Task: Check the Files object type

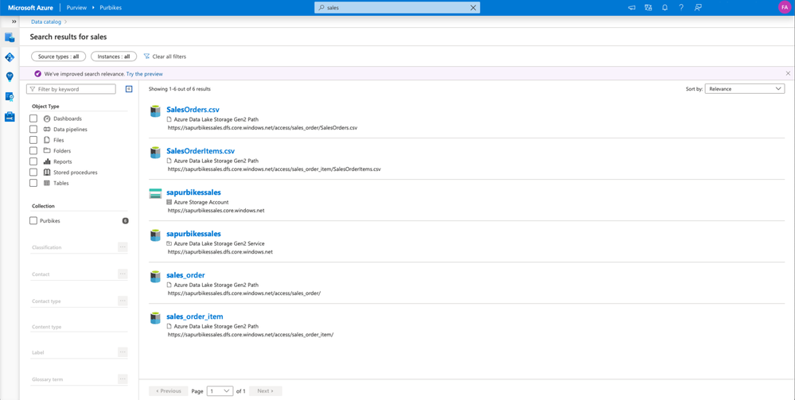Action: (33, 140)
